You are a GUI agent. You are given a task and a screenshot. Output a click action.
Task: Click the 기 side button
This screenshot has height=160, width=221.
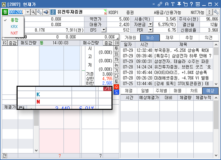pos(116,70)
